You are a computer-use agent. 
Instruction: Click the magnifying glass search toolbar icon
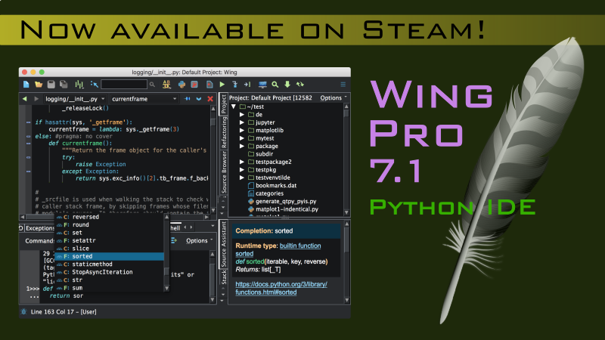coord(276,85)
